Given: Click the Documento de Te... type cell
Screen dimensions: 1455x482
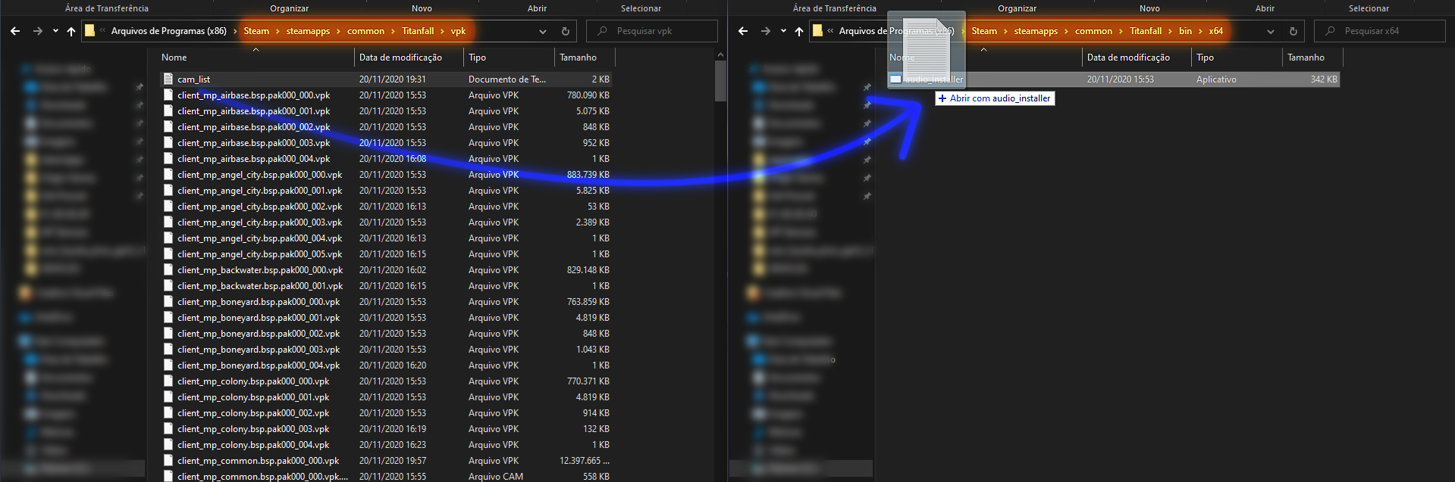Looking at the screenshot, I should 507,79.
